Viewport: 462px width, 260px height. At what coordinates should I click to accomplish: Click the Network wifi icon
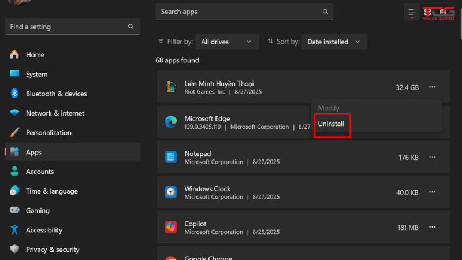tap(14, 113)
